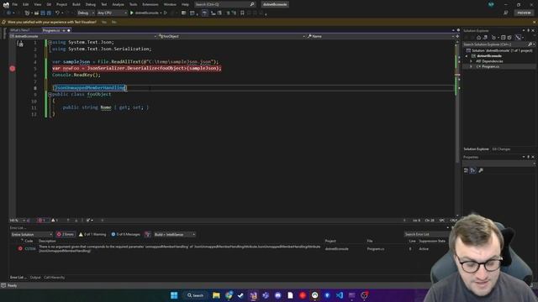Open the Build + IntelliSense dropdown
This screenshot has height=302, width=538.
click(x=175, y=235)
